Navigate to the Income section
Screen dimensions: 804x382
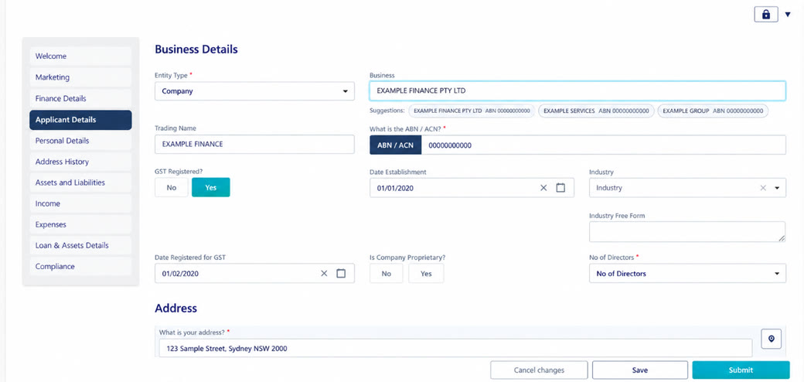coord(80,203)
